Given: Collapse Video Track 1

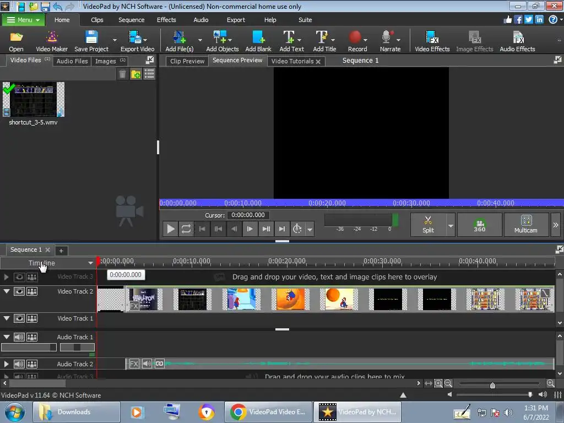Looking at the screenshot, I should click(x=7, y=318).
